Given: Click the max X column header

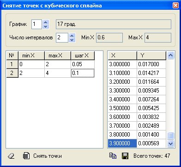Looking at the screenshot, I should [x=58, y=56].
